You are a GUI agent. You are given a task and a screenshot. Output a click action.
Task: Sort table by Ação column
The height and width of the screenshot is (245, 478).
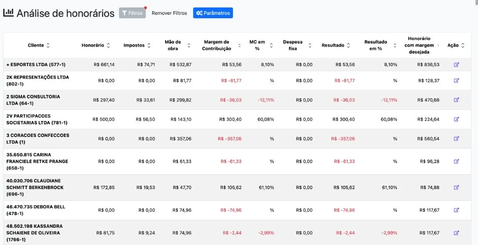point(463,45)
